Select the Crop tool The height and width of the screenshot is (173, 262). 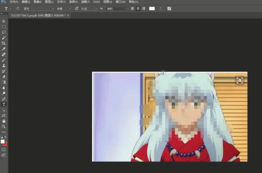pyautogui.click(x=4, y=43)
